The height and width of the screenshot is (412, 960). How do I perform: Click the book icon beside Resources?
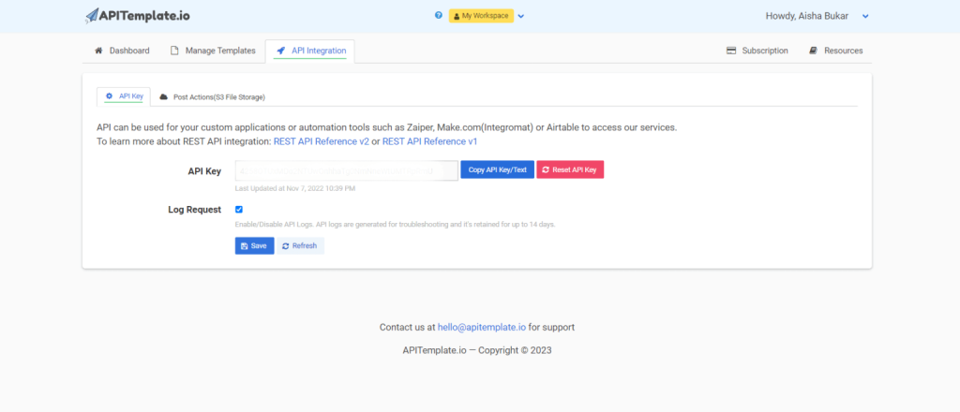813,51
